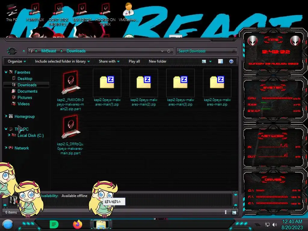Expand the Network tree node
This screenshot has width=308, height=231.
pyautogui.click(x=6, y=147)
